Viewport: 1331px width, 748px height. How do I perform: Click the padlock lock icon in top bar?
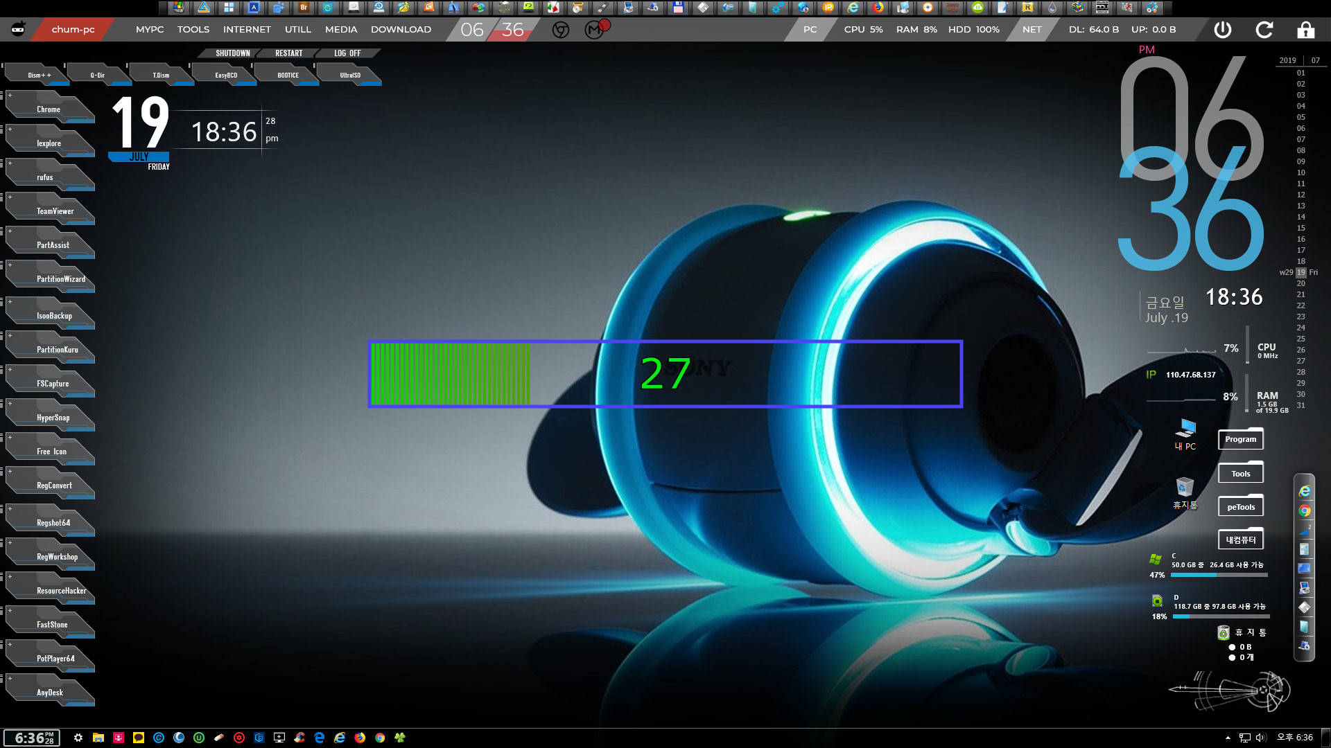(x=1306, y=30)
